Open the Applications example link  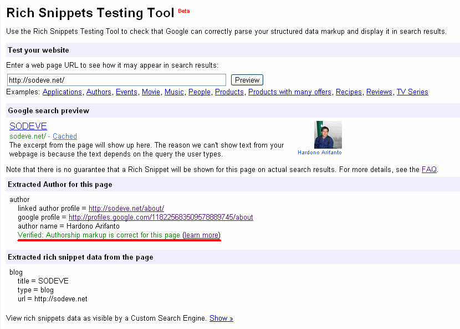click(x=62, y=92)
